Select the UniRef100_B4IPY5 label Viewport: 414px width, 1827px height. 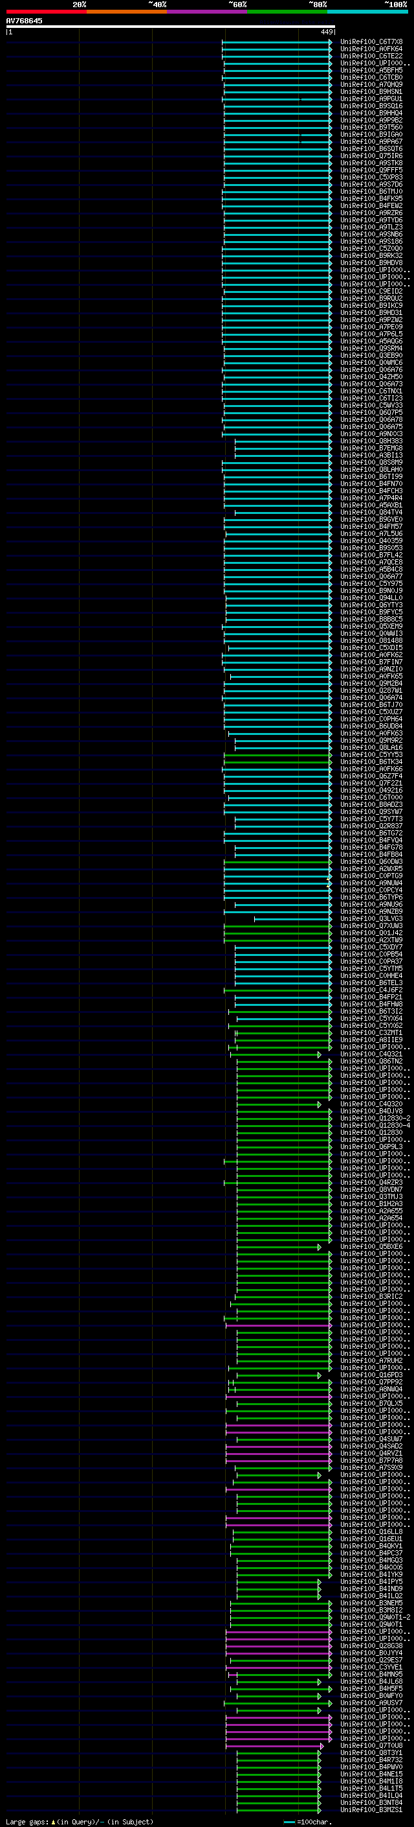click(x=371, y=1581)
